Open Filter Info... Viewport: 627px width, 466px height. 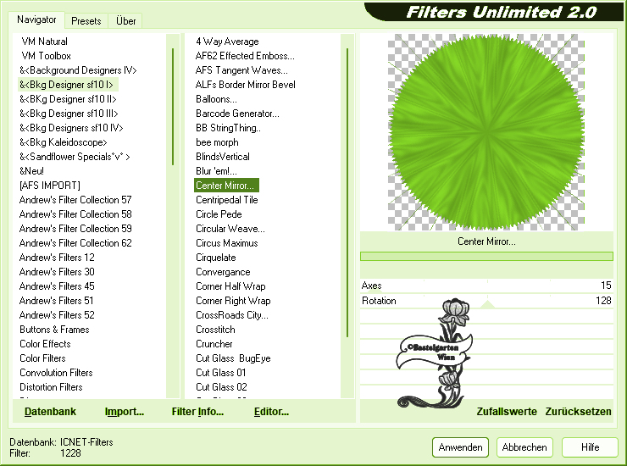click(197, 412)
